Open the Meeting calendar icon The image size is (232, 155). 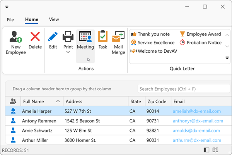(x=85, y=37)
